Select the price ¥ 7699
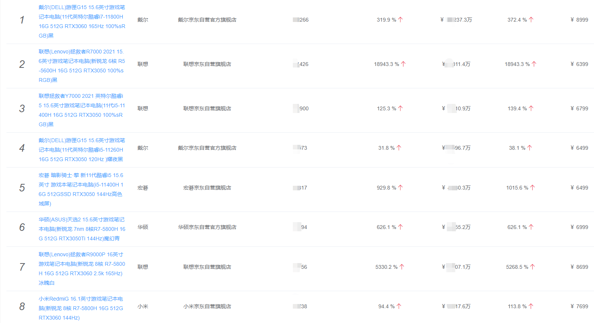The image size is (594, 323). tap(579, 306)
